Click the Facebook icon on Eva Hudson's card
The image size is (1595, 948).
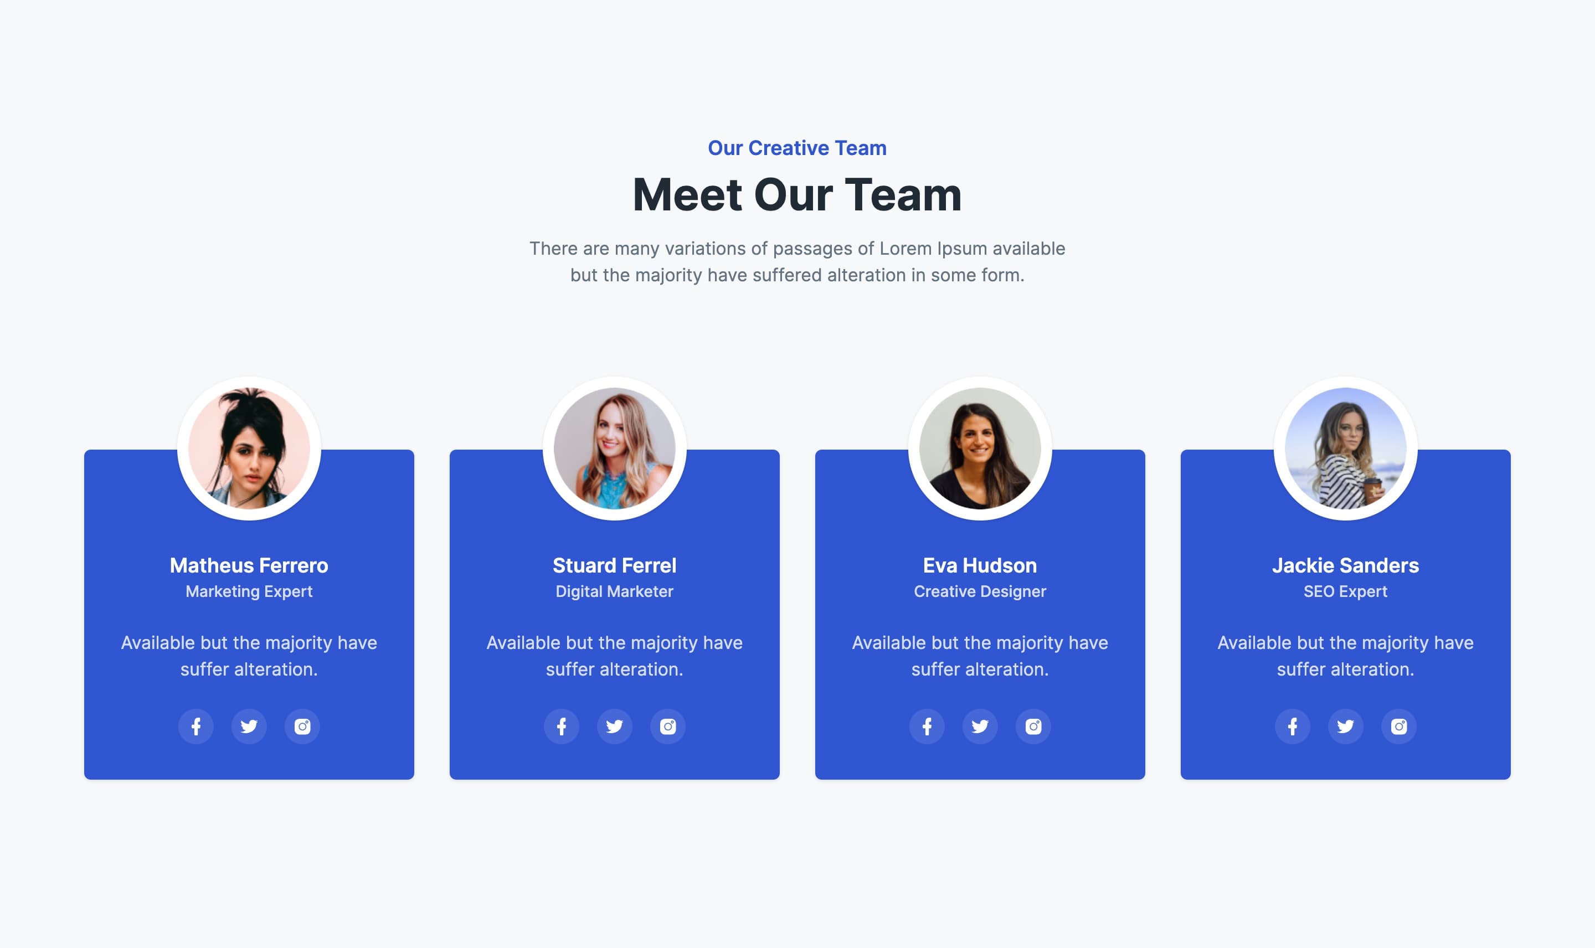(927, 725)
